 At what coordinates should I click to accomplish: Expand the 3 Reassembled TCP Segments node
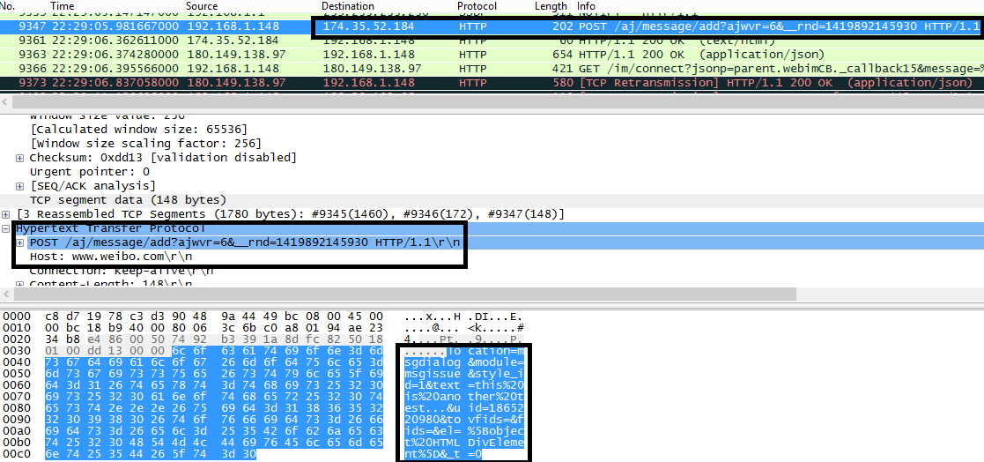point(7,214)
